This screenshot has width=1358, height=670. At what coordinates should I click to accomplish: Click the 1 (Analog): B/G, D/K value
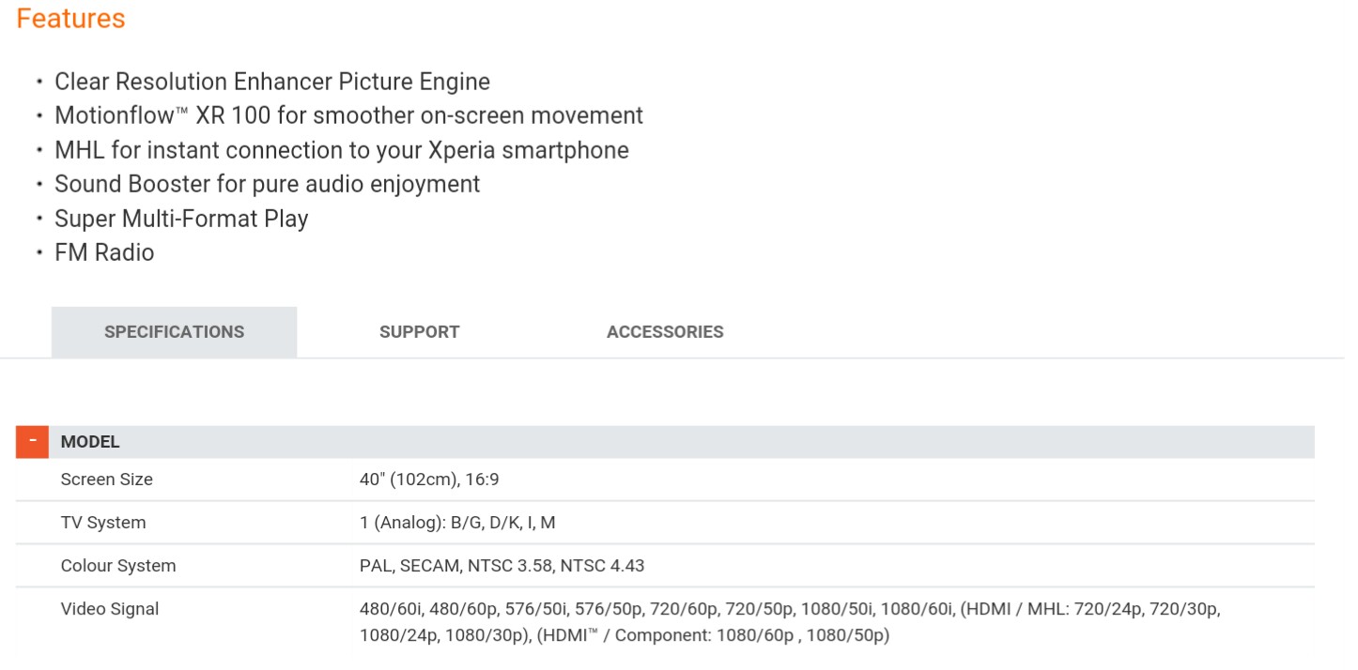pyautogui.click(x=457, y=523)
